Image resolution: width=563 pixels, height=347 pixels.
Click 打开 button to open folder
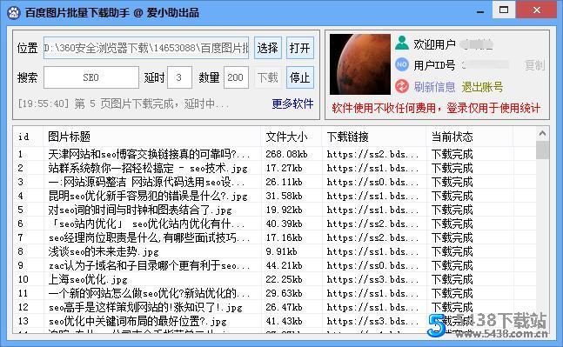[x=300, y=48]
